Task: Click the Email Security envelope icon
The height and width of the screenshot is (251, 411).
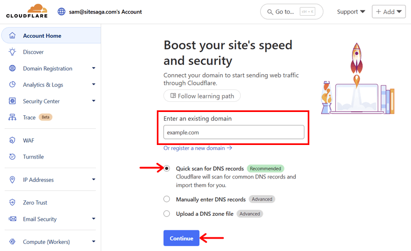Action: (12, 219)
